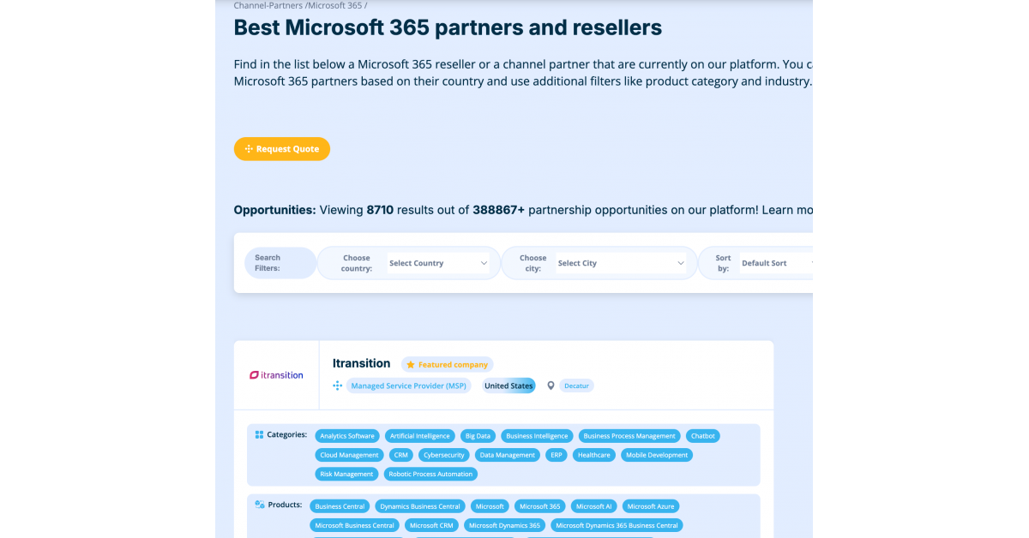
Task: Expand the Default Sort dropdown
Action: tap(776, 263)
